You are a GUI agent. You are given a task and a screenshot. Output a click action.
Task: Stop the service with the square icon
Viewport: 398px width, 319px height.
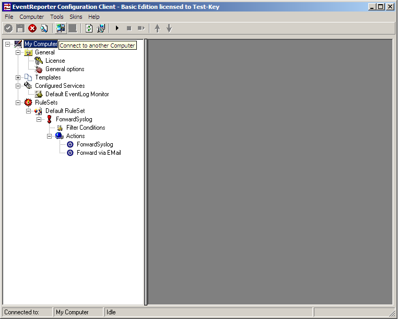coord(129,28)
